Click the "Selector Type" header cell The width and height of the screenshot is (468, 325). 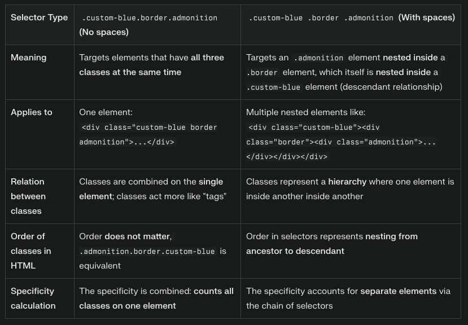39,17
